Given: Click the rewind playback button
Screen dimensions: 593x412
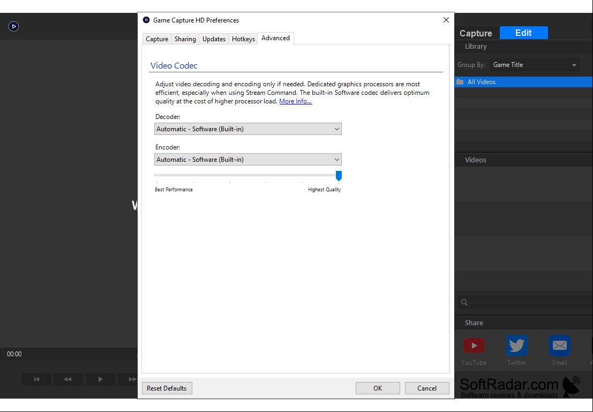Looking at the screenshot, I should point(68,379).
